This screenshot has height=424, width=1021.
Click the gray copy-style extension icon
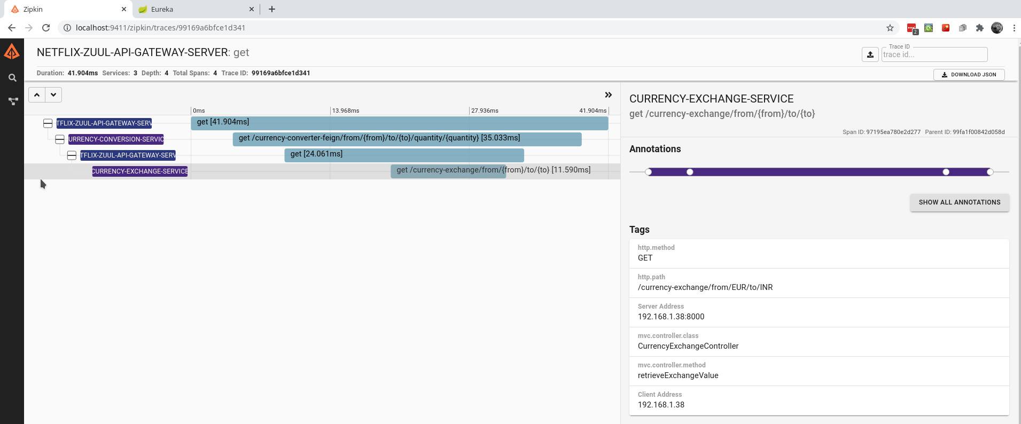(963, 28)
